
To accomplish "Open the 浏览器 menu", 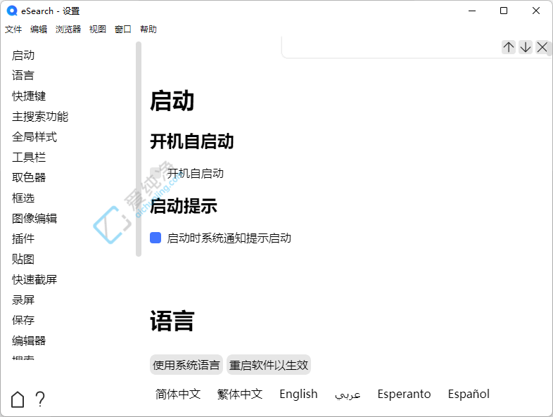I will 68,30.
